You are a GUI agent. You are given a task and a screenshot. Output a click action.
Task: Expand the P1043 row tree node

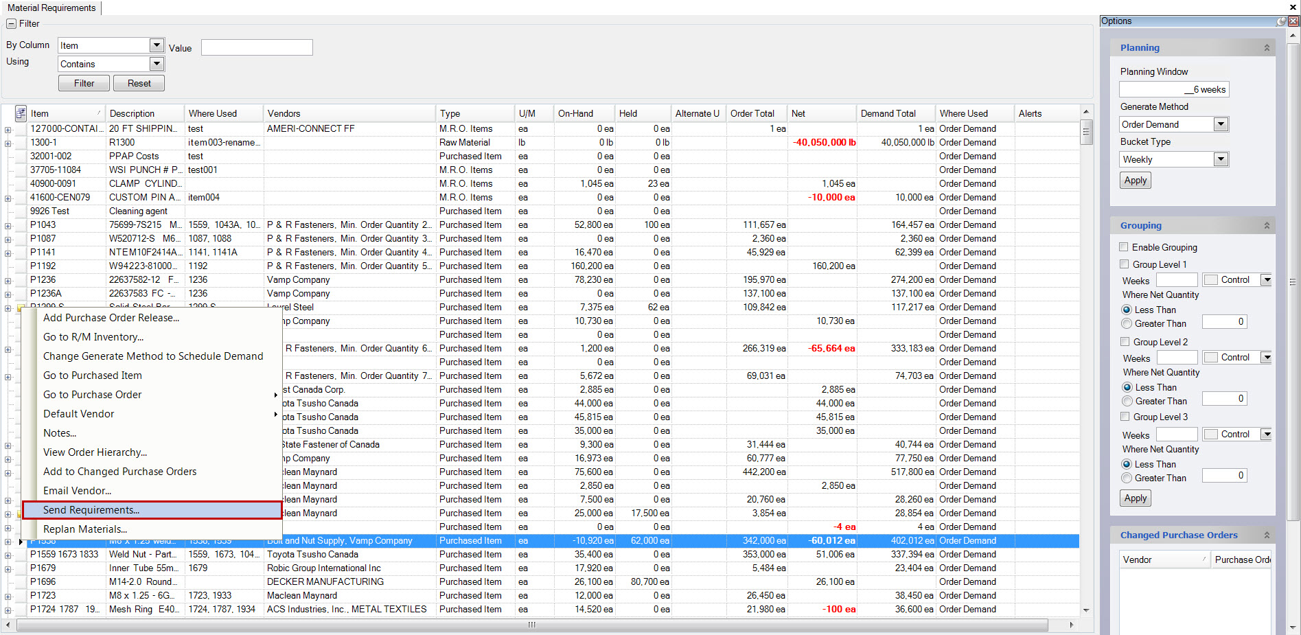8,226
